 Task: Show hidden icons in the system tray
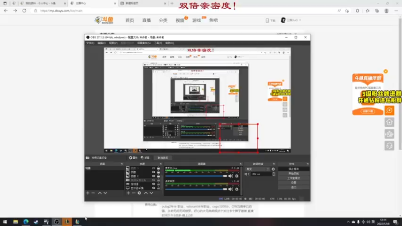pyautogui.click(x=348, y=222)
